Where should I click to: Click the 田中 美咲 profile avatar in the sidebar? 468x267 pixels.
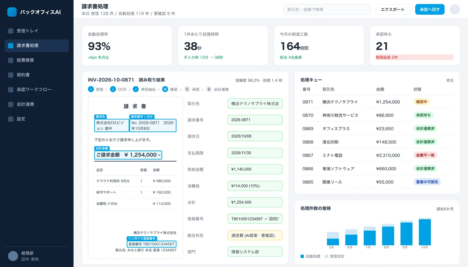[13, 256]
